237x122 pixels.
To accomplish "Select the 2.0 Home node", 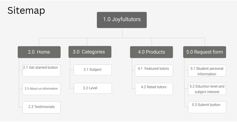I will (39, 52).
